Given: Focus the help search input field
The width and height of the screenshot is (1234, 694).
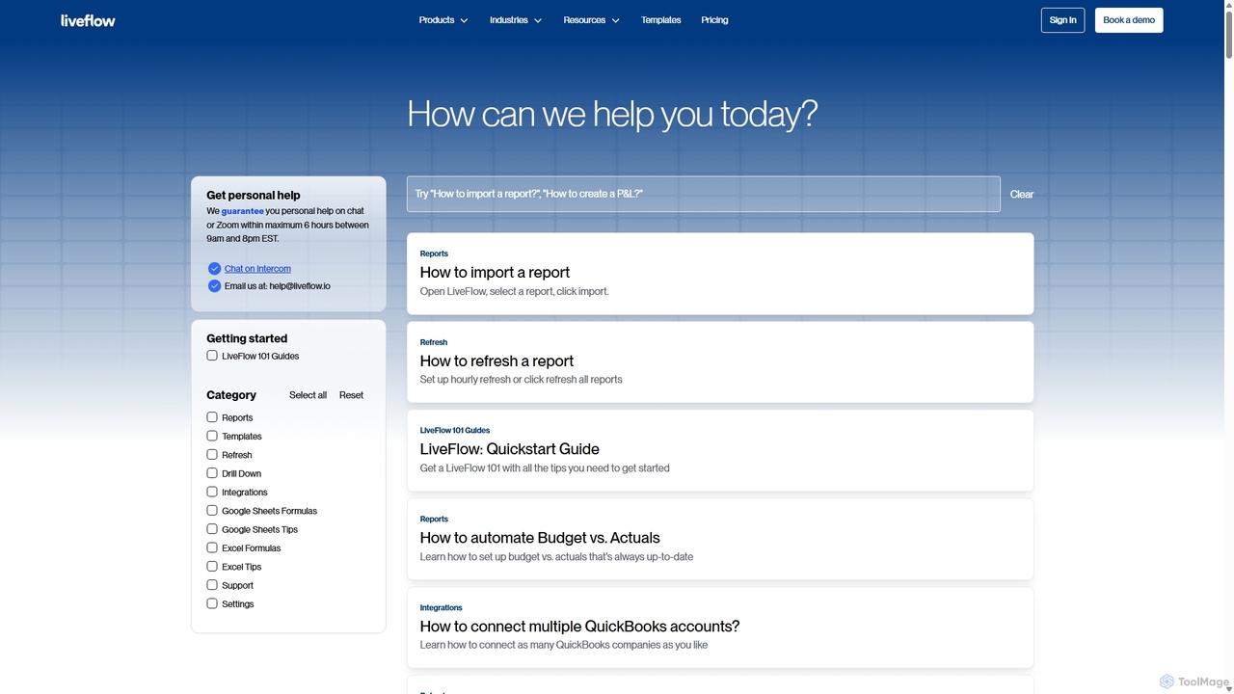Looking at the screenshot, I should tap(704, 194).
